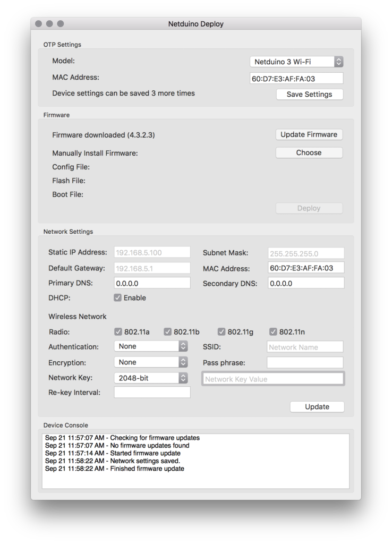
Task: Toggle the 802.11a radio checkbox
Action: coord(118,331)
